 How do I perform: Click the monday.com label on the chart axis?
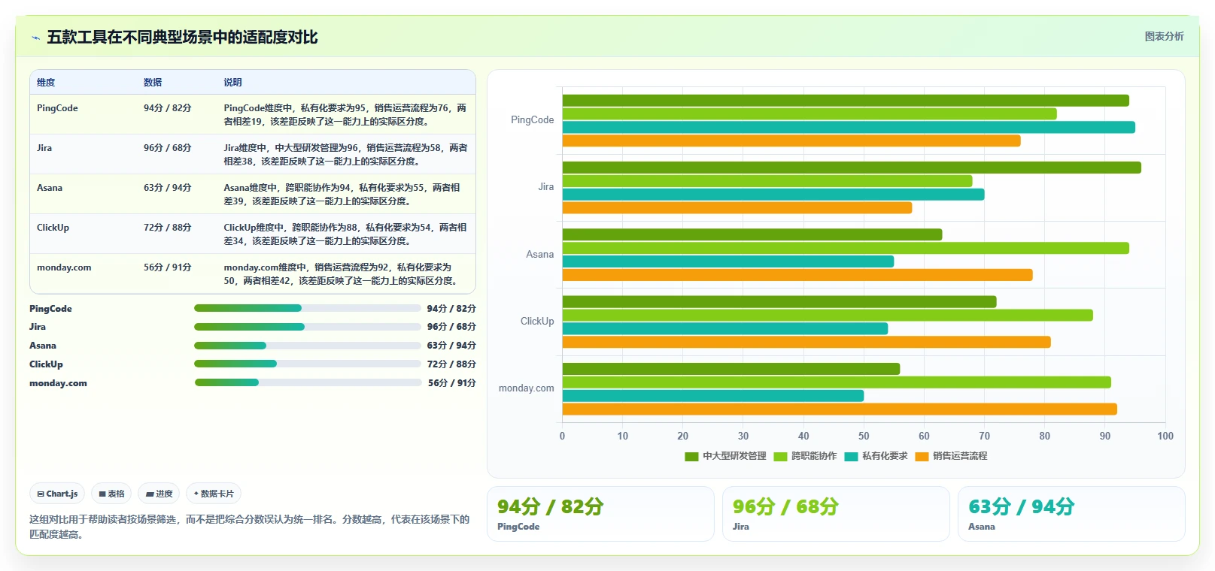click(526, 388)
